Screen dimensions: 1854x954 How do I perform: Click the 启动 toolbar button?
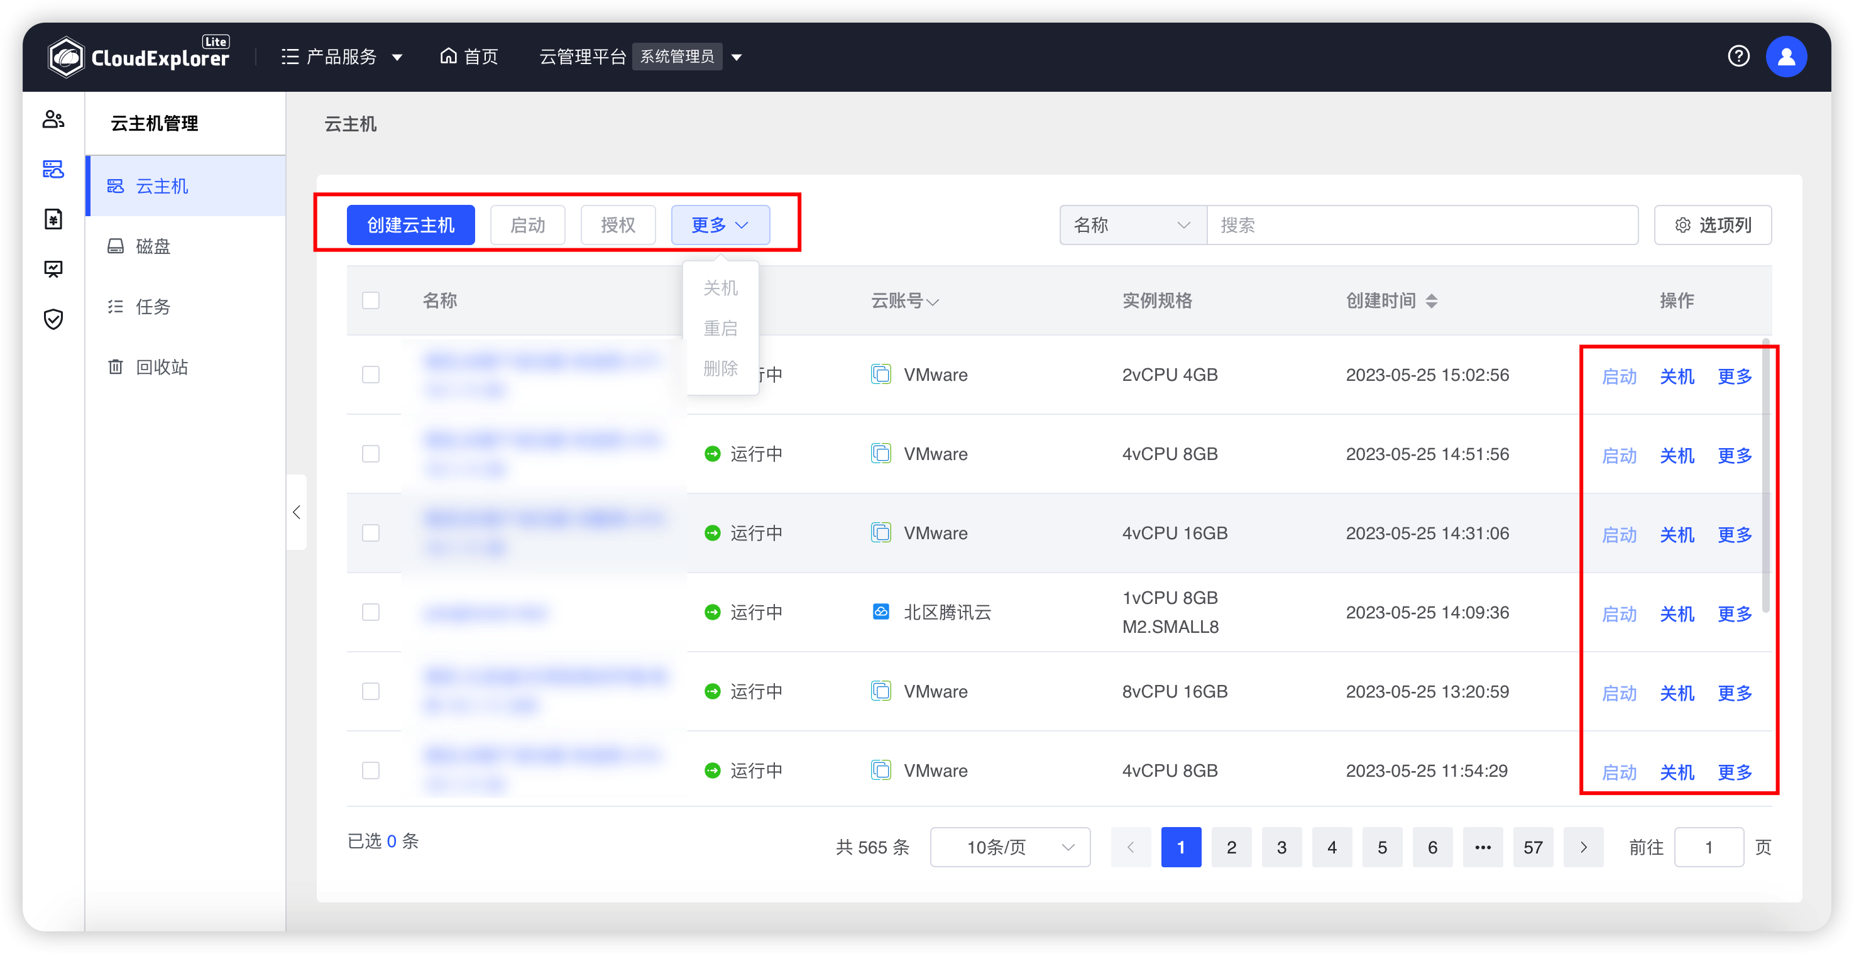(527, 225)
